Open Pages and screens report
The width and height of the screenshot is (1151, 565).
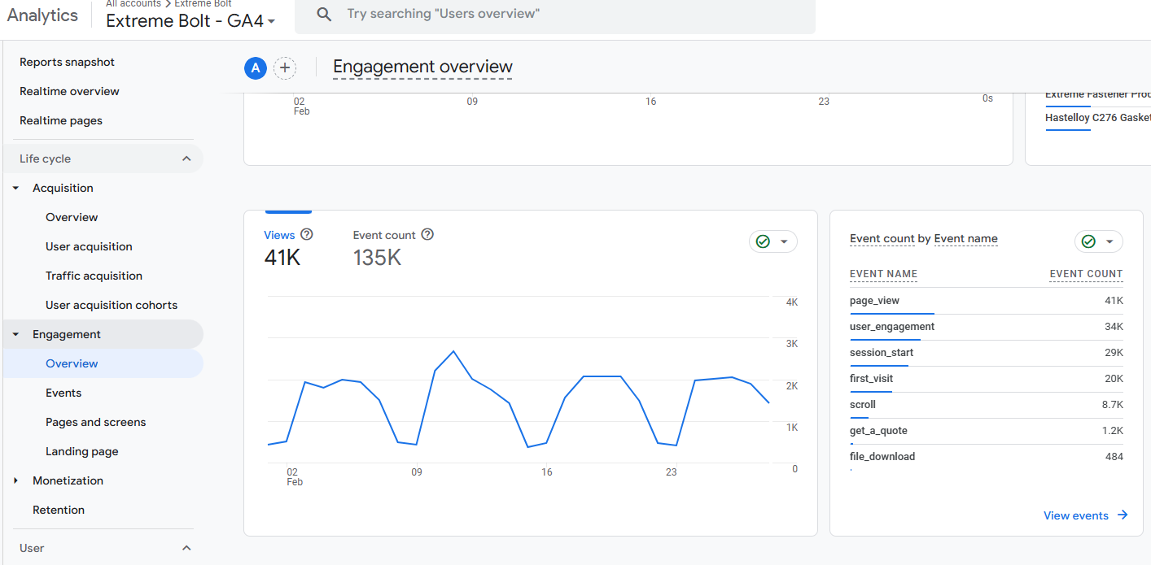coord(95,422)
